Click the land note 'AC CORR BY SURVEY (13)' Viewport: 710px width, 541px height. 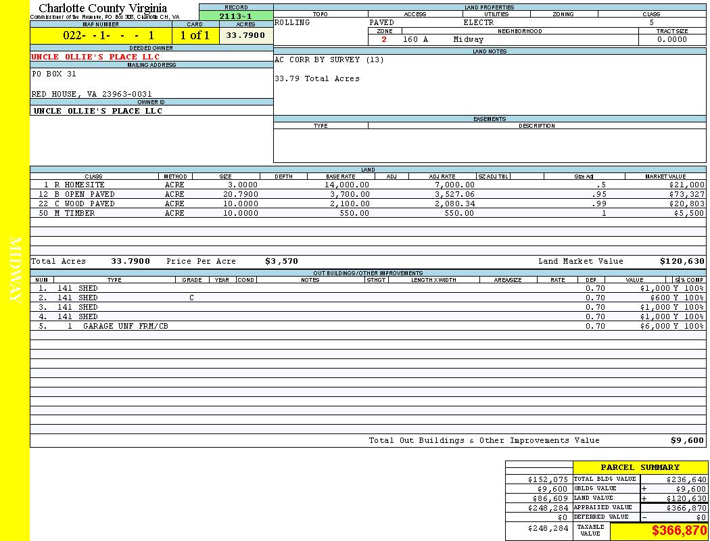click(x=329, y=60)
